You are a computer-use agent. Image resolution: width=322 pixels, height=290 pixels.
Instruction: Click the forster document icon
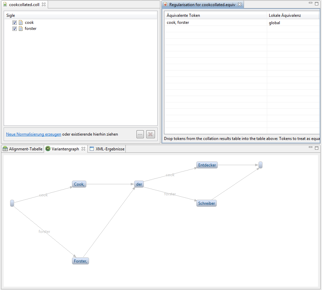click(x=21, y=29)
